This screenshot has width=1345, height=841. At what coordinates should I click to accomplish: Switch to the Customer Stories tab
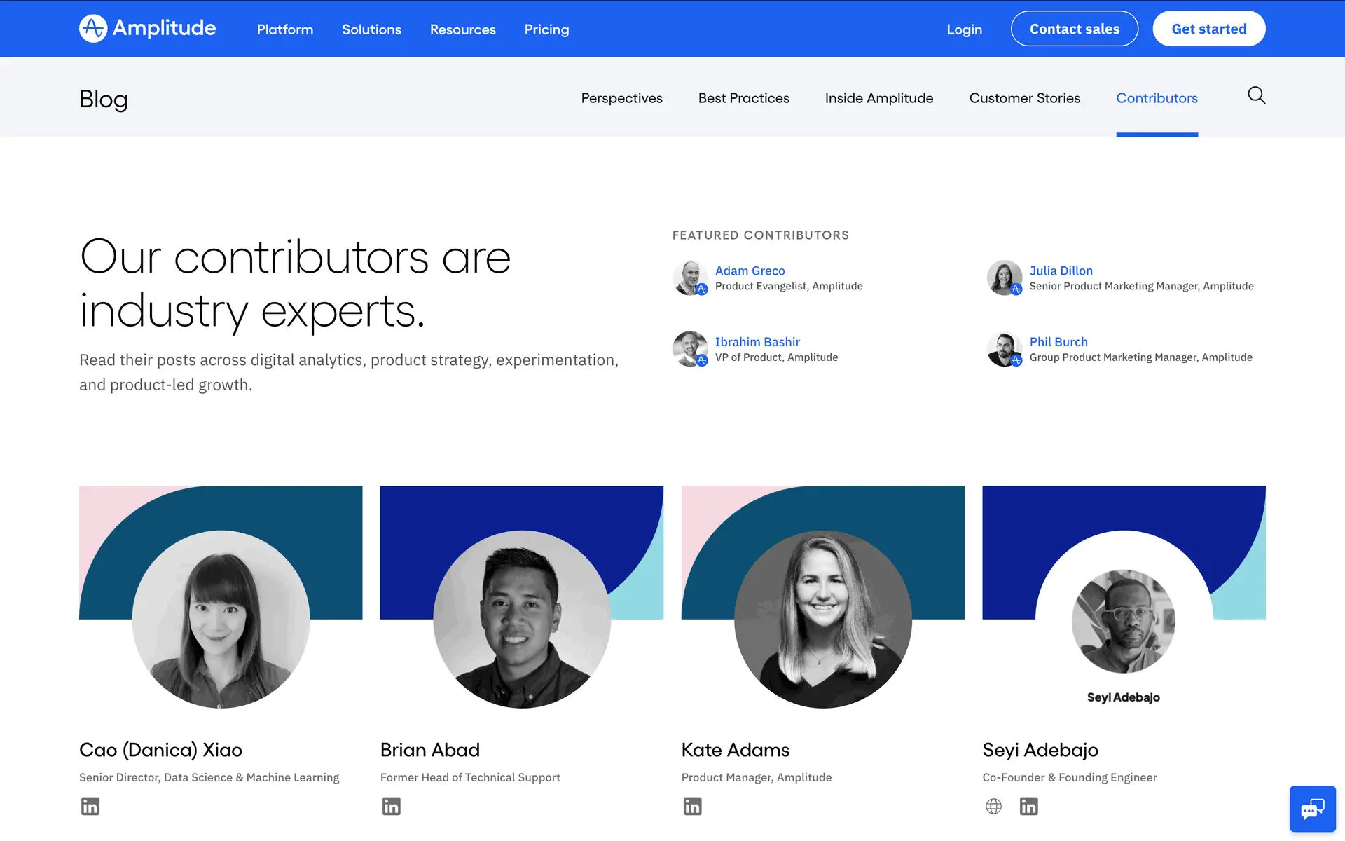pyautogui.click(x=1024, y=98)
